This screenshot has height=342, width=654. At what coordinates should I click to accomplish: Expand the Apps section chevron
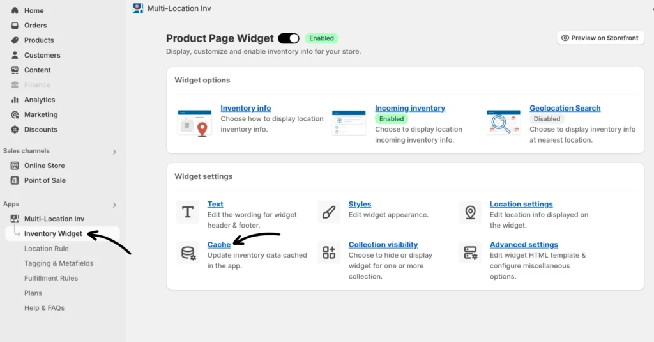tap(115, 205)
